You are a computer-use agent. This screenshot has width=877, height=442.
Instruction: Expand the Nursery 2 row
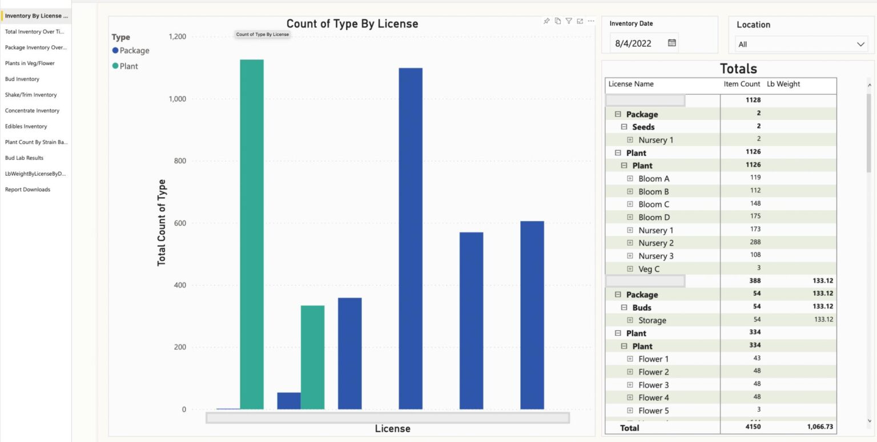[x=630, y=243]
